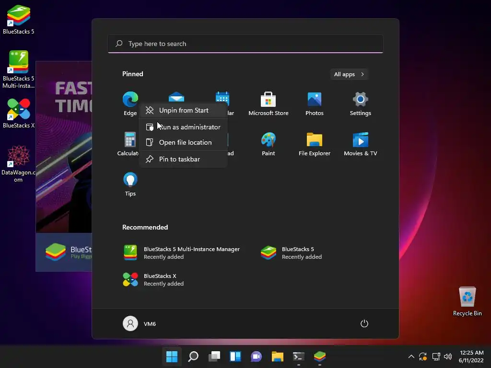The height and width of the screenshot is (368, 491).
Task: Open recommended BlueStacks X entry
Action: [x=153, y=280]
